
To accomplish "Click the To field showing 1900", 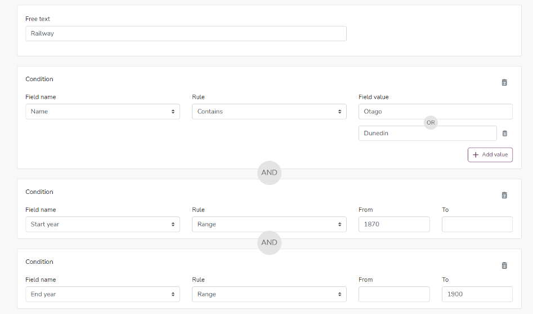I will click(477, 294).
